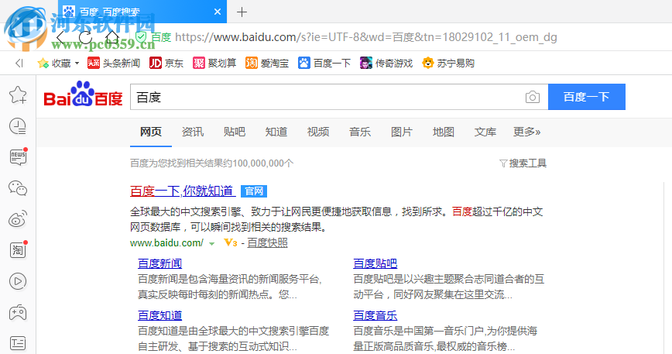Click the address bar URL
The width and height of the screenshot is (672, 354).
366,37
